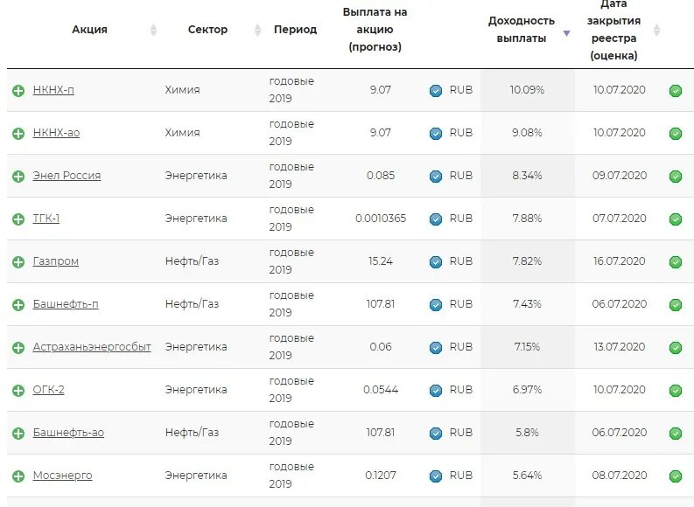Viewport: 694px width, 507px height.
Task: Open the Энел Россия stock link
Action: point(67,176)
